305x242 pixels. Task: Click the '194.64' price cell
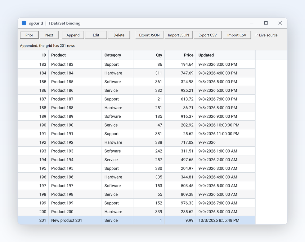tap(180, 64)
